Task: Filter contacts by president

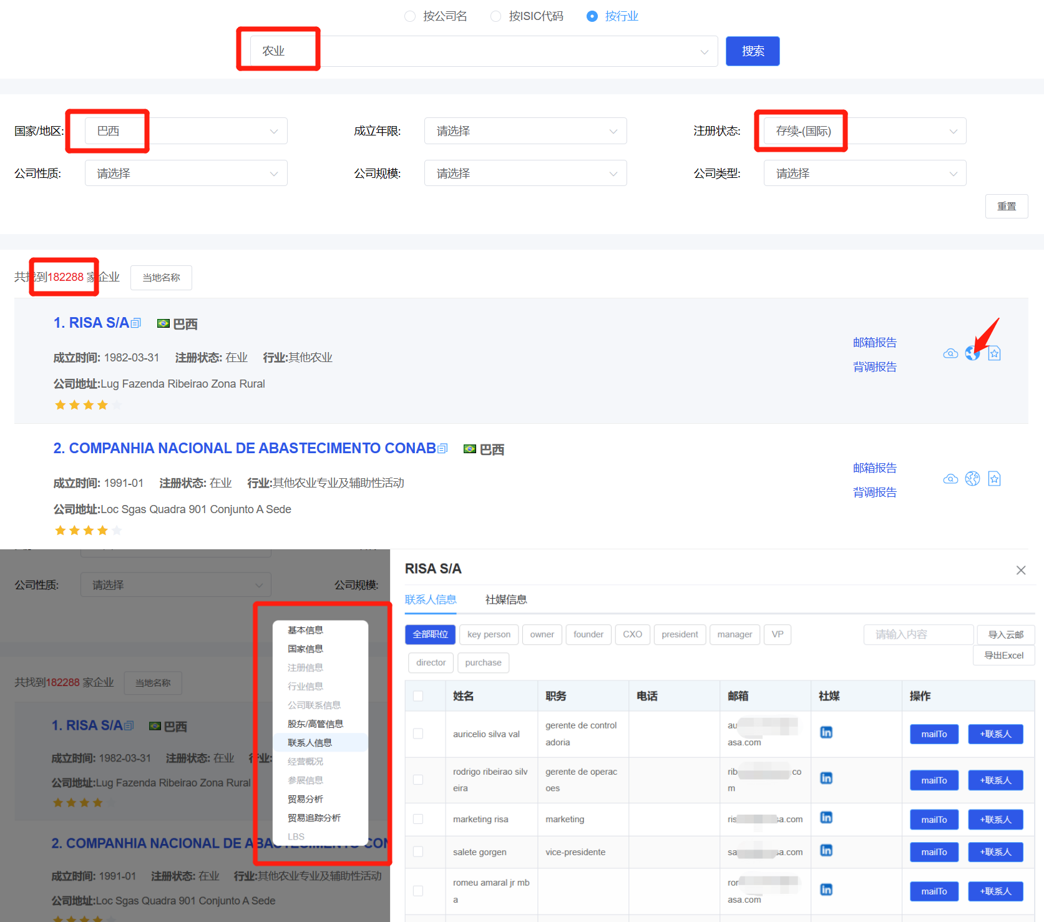Action: [680, 634]
